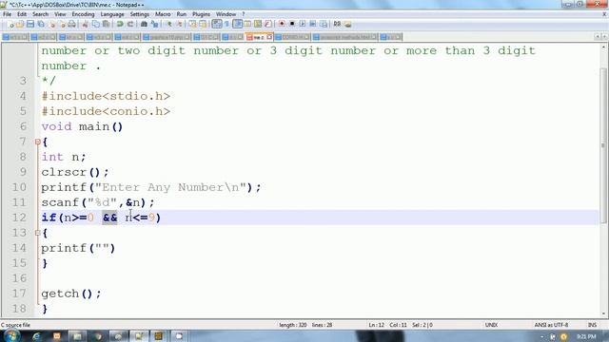Open the Window menu
This screenshot has width=609, height=342.
coord(226,14)
